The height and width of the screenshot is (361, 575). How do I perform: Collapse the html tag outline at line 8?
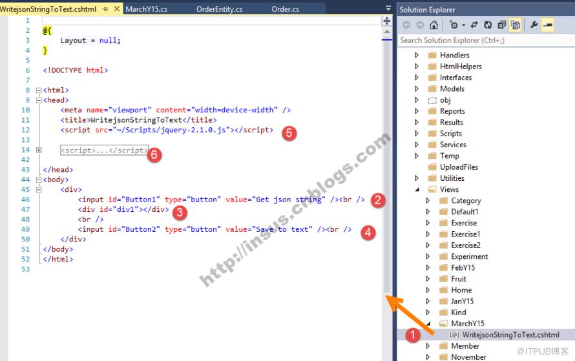[39, 90]
